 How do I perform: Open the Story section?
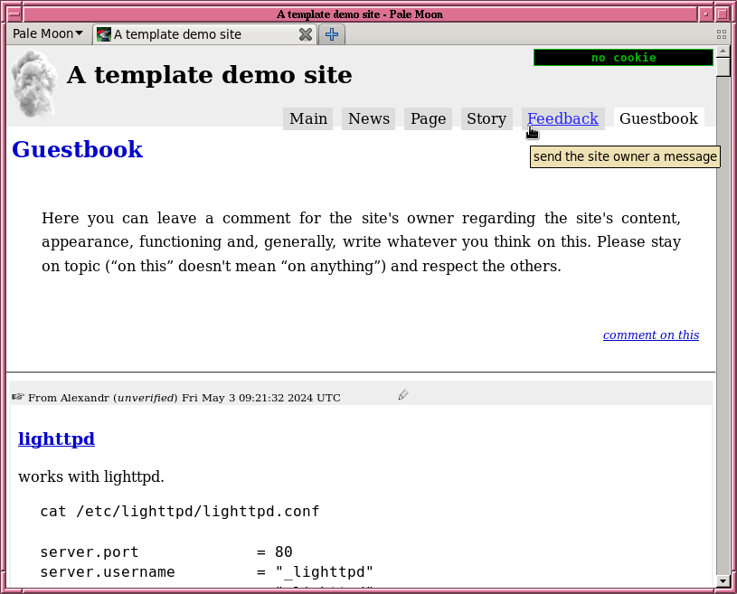click(487, 118)
